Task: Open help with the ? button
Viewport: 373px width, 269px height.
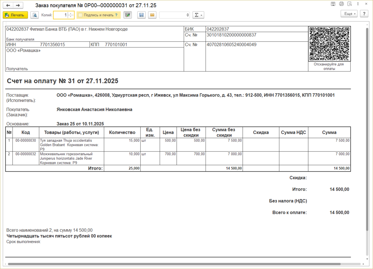Action: pos(364,14)
